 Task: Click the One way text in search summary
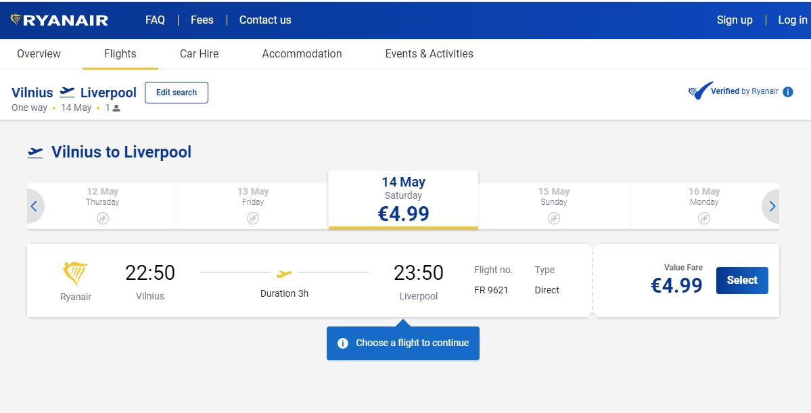(30, 107)
